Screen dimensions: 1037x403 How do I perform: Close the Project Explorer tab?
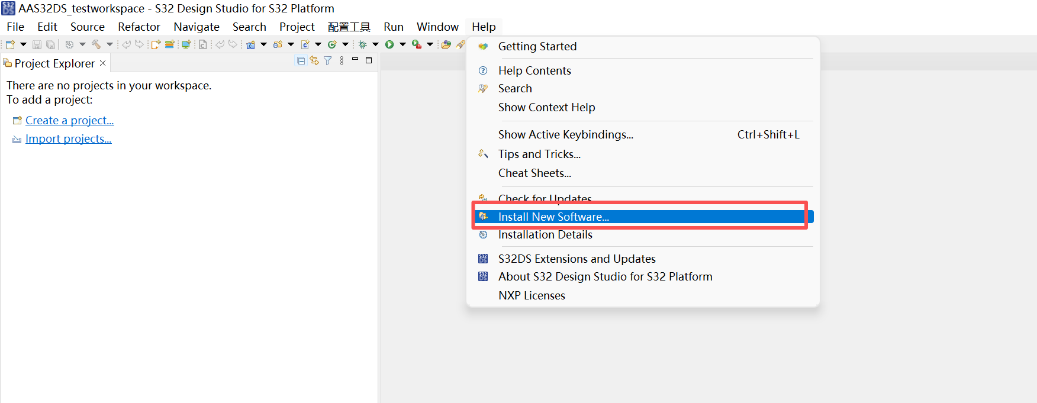[102, 63]
